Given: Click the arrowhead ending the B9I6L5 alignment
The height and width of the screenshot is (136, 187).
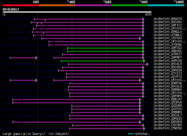Looking at the screenshot, I should (x=148, y=64).
